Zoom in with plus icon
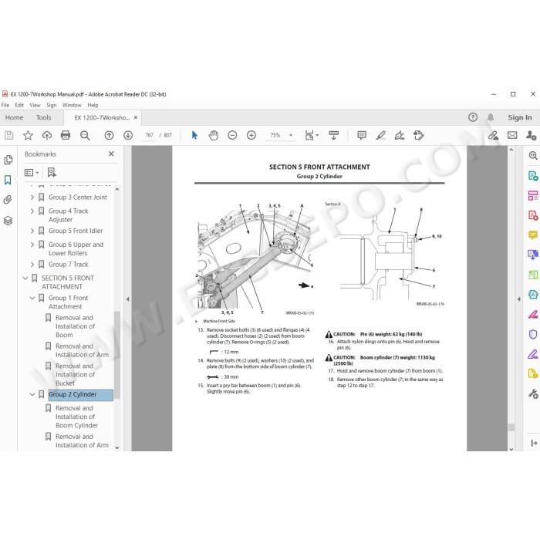 [x=251, y=135]
